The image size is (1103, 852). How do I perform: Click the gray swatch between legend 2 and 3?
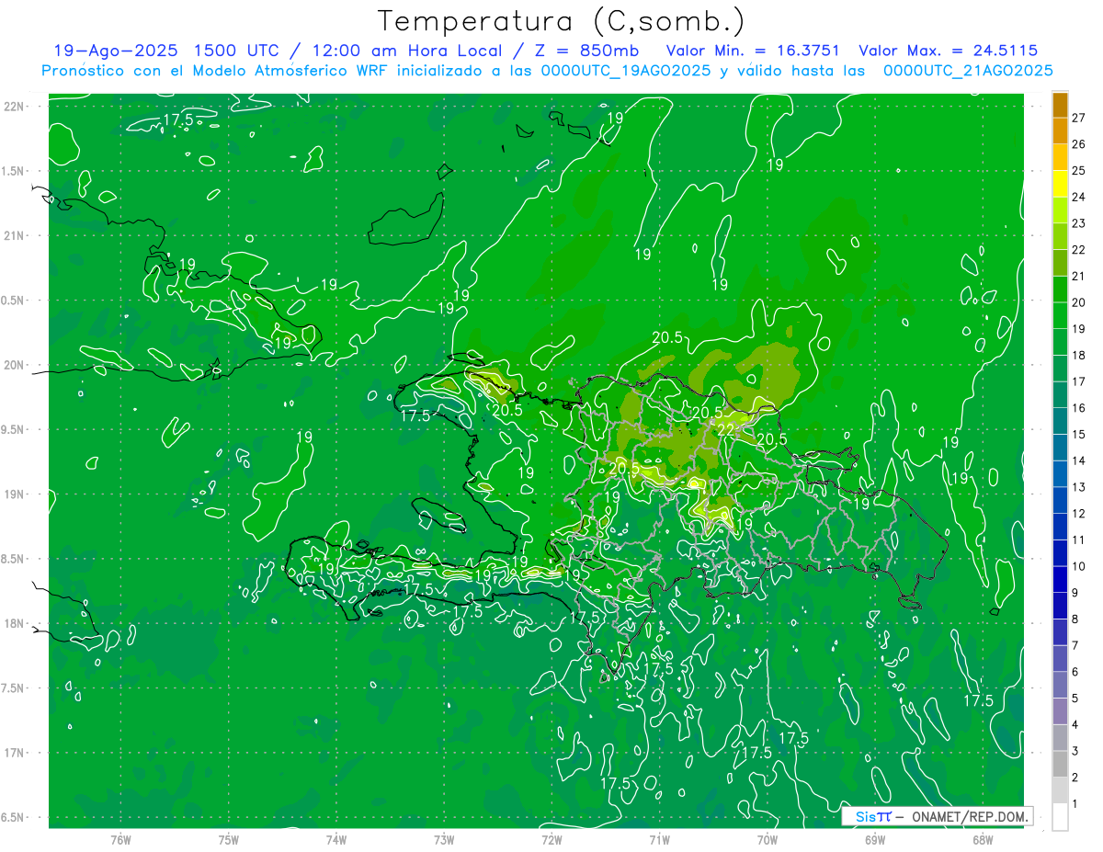coord(1060,764)
